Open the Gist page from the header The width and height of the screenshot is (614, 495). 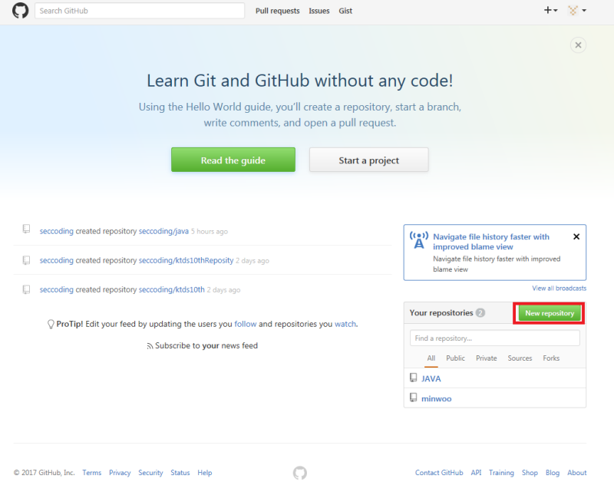click(x=345, y=11)
